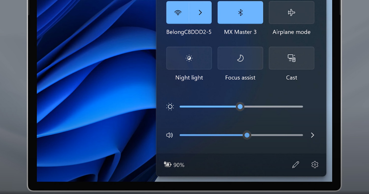Click the Cast label text
This screenshot has height=194, width=369.
(x=292, y=78)
